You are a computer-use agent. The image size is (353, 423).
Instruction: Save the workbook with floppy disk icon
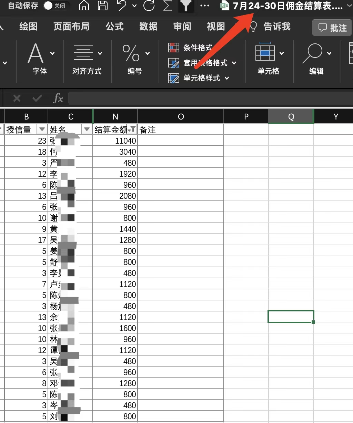[x=103, y=6]
